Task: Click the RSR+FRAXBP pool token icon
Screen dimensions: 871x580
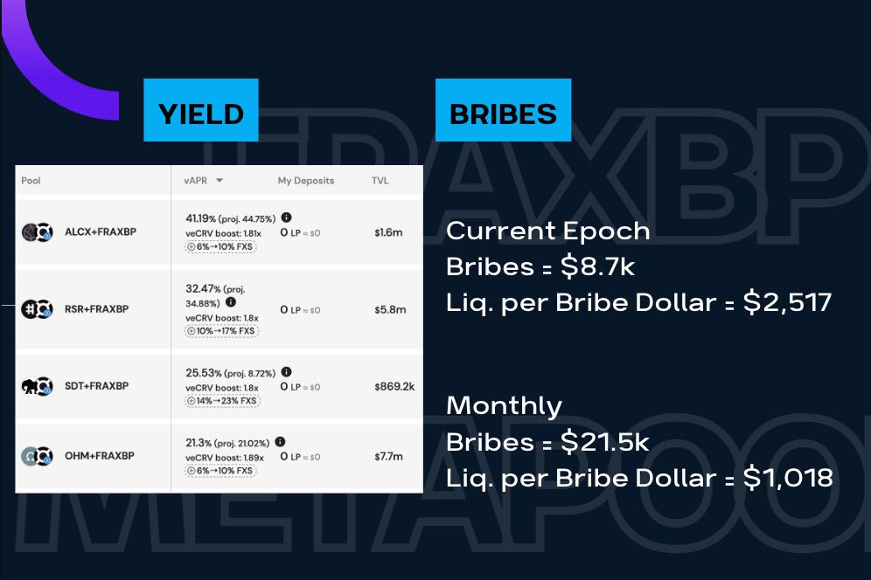Action: (x=38, y=309)
